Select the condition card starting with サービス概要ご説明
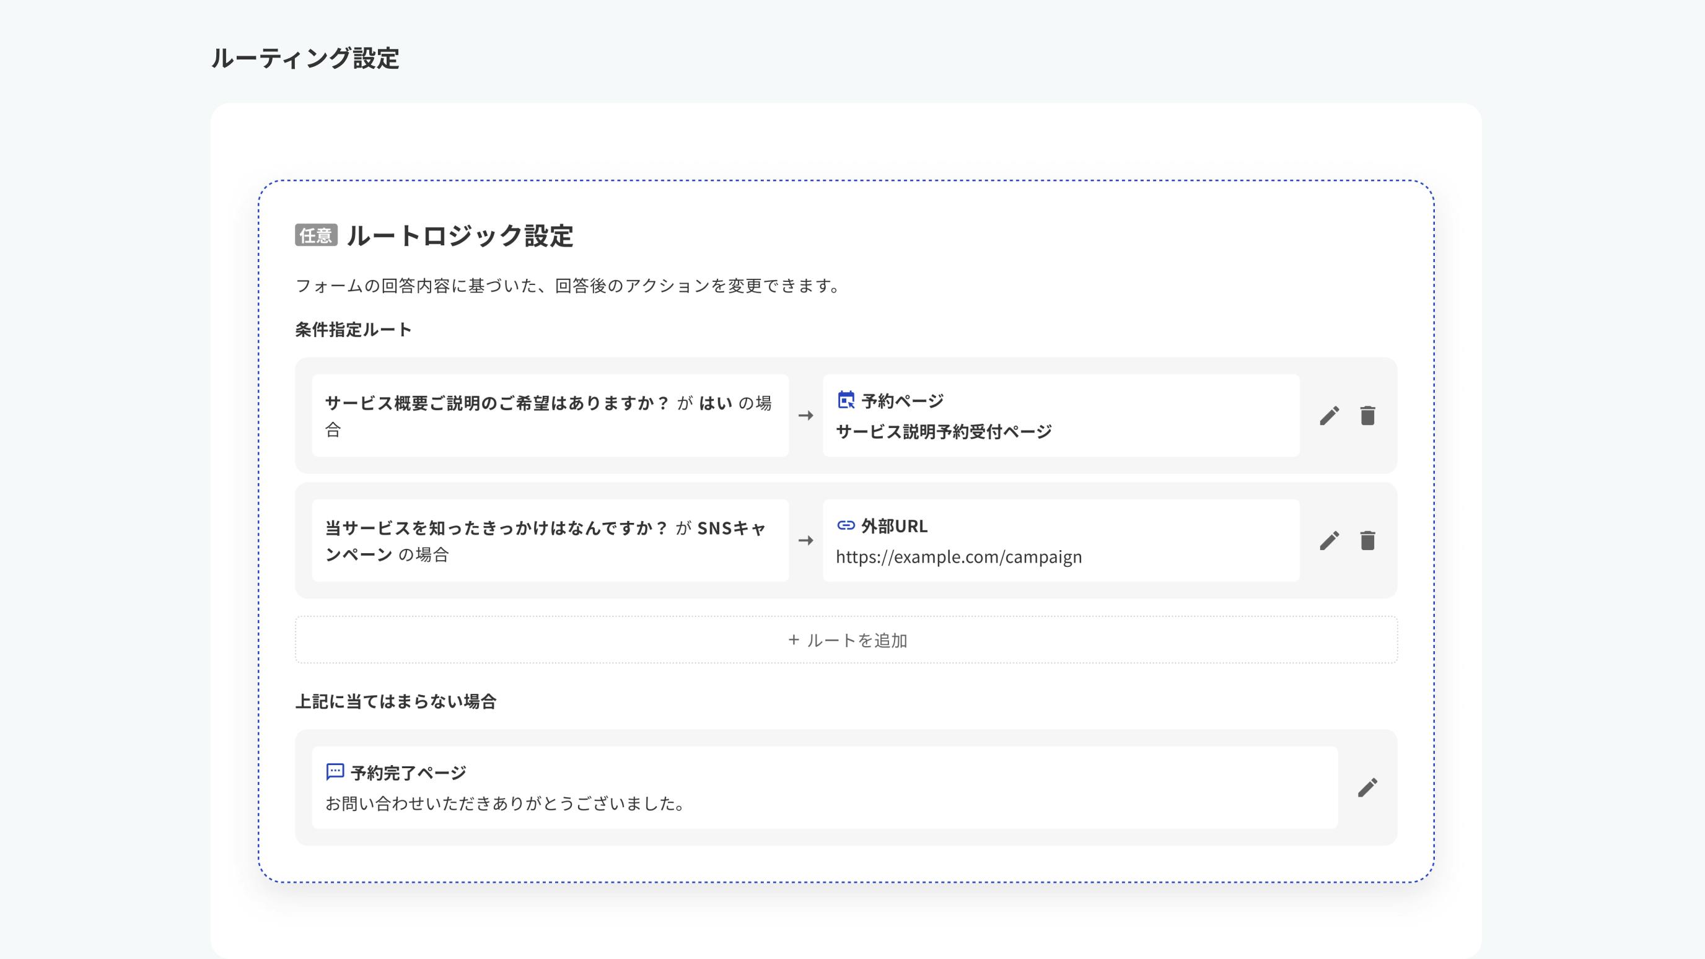1705x959 pixels. coord(550,415)
